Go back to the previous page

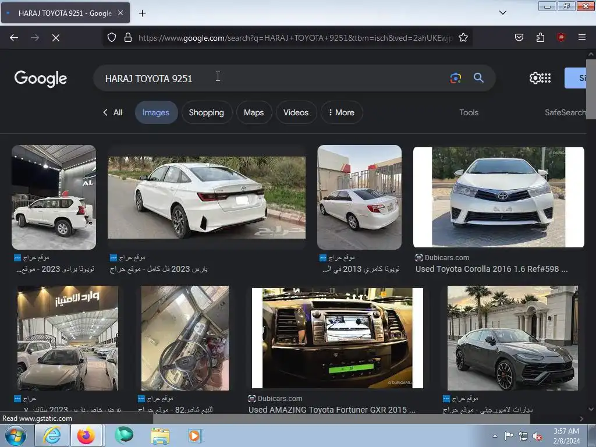click(14, 38)
